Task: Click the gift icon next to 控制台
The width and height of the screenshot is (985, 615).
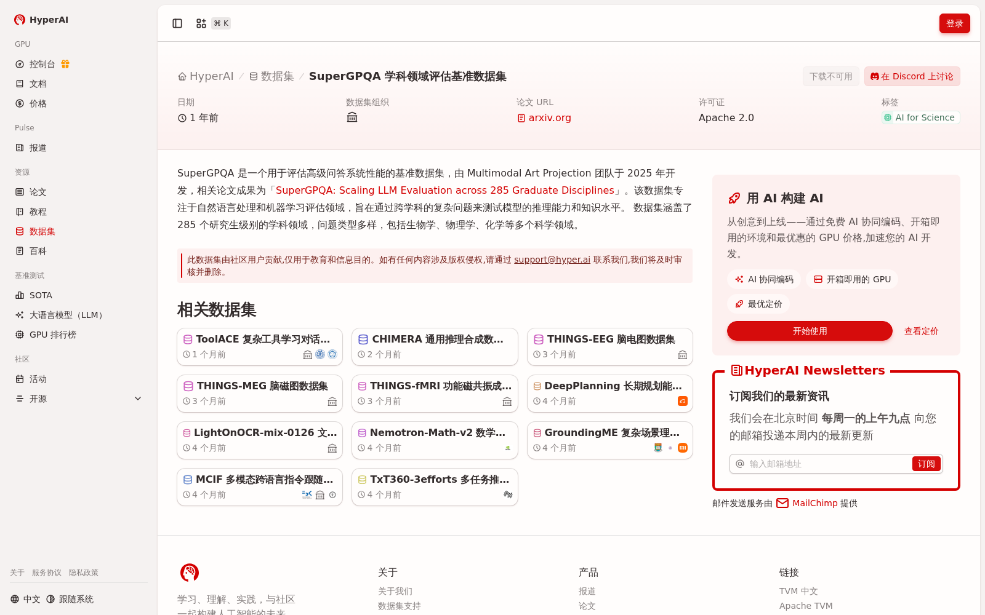Action: pos(65,64)
